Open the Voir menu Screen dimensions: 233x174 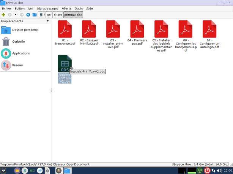[x=31, y=9]
